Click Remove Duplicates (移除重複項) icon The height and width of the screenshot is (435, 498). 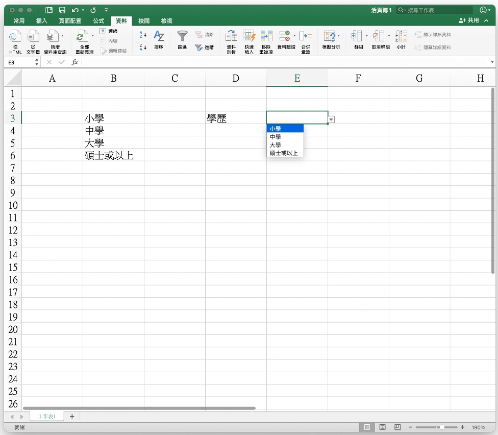click(266, 37)
